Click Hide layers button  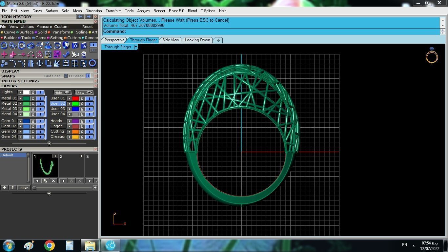(62, 93)
